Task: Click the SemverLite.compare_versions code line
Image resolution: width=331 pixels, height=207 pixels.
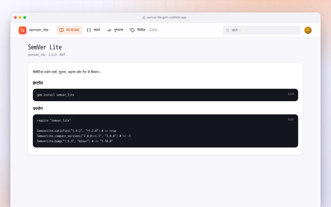Action: tap(84, 136)
